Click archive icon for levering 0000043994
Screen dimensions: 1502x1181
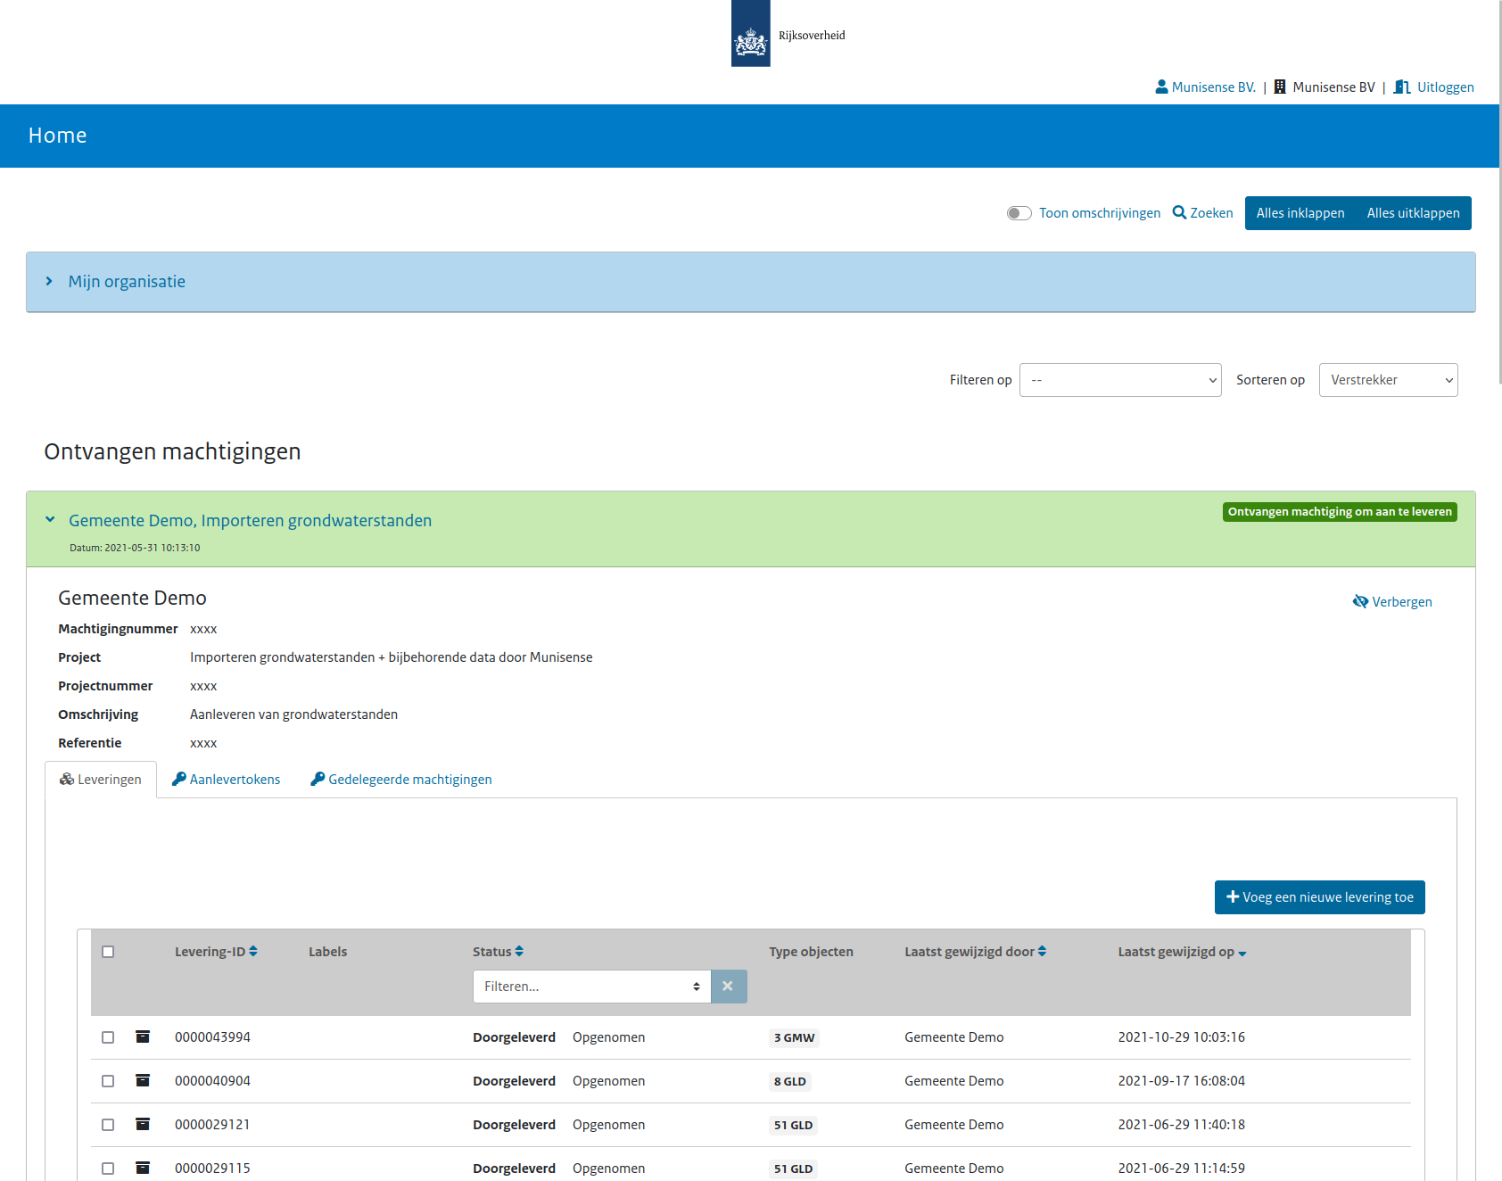143,1036
